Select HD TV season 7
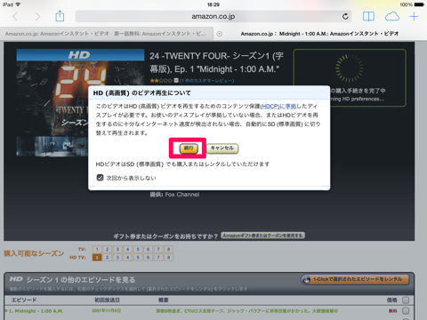The height and width of the screenshot is (320, 427). [158, 258]
